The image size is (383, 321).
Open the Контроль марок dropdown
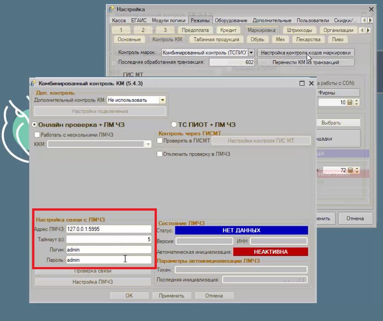[251, 53]
